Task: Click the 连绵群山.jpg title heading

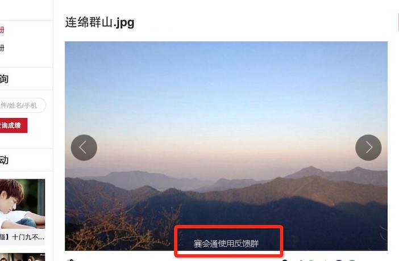Action: 99,22
